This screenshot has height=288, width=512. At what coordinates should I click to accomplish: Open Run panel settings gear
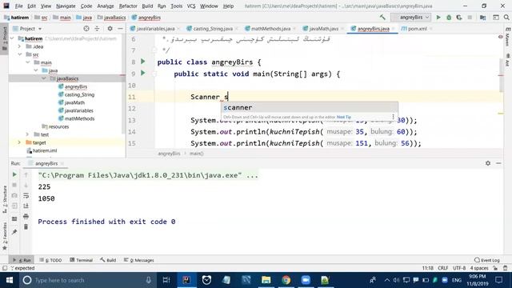click(x=488, y=163)
